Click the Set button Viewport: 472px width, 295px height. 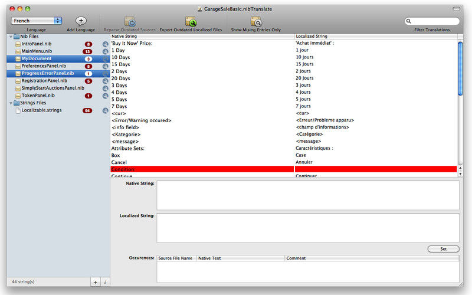(444, 249)
